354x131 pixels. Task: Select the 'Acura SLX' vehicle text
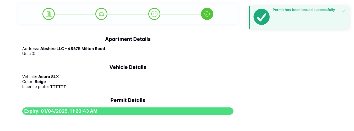[x=48, y=77]
